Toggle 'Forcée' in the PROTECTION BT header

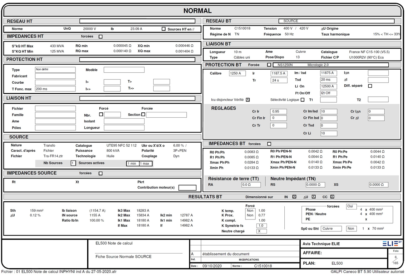click(269, 65)
